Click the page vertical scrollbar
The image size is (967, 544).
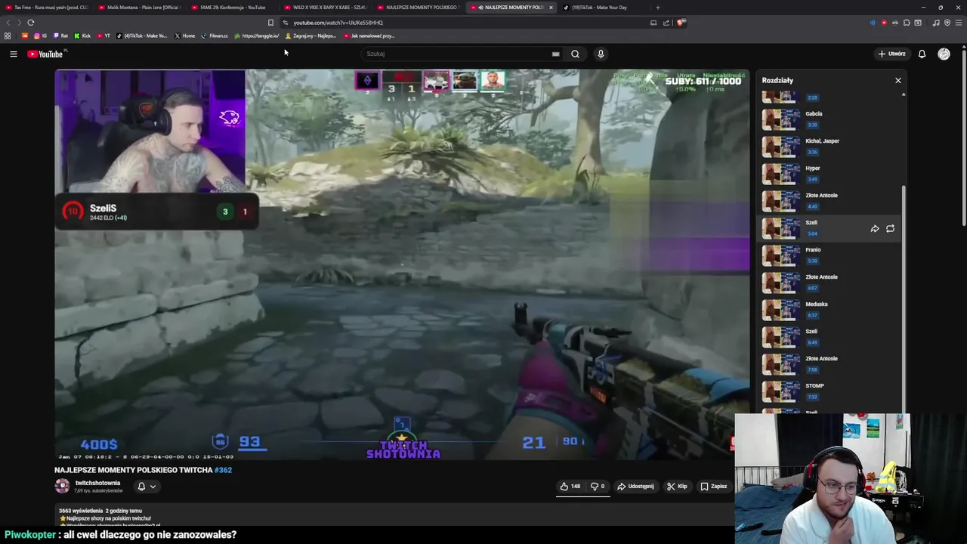[963, 136]
